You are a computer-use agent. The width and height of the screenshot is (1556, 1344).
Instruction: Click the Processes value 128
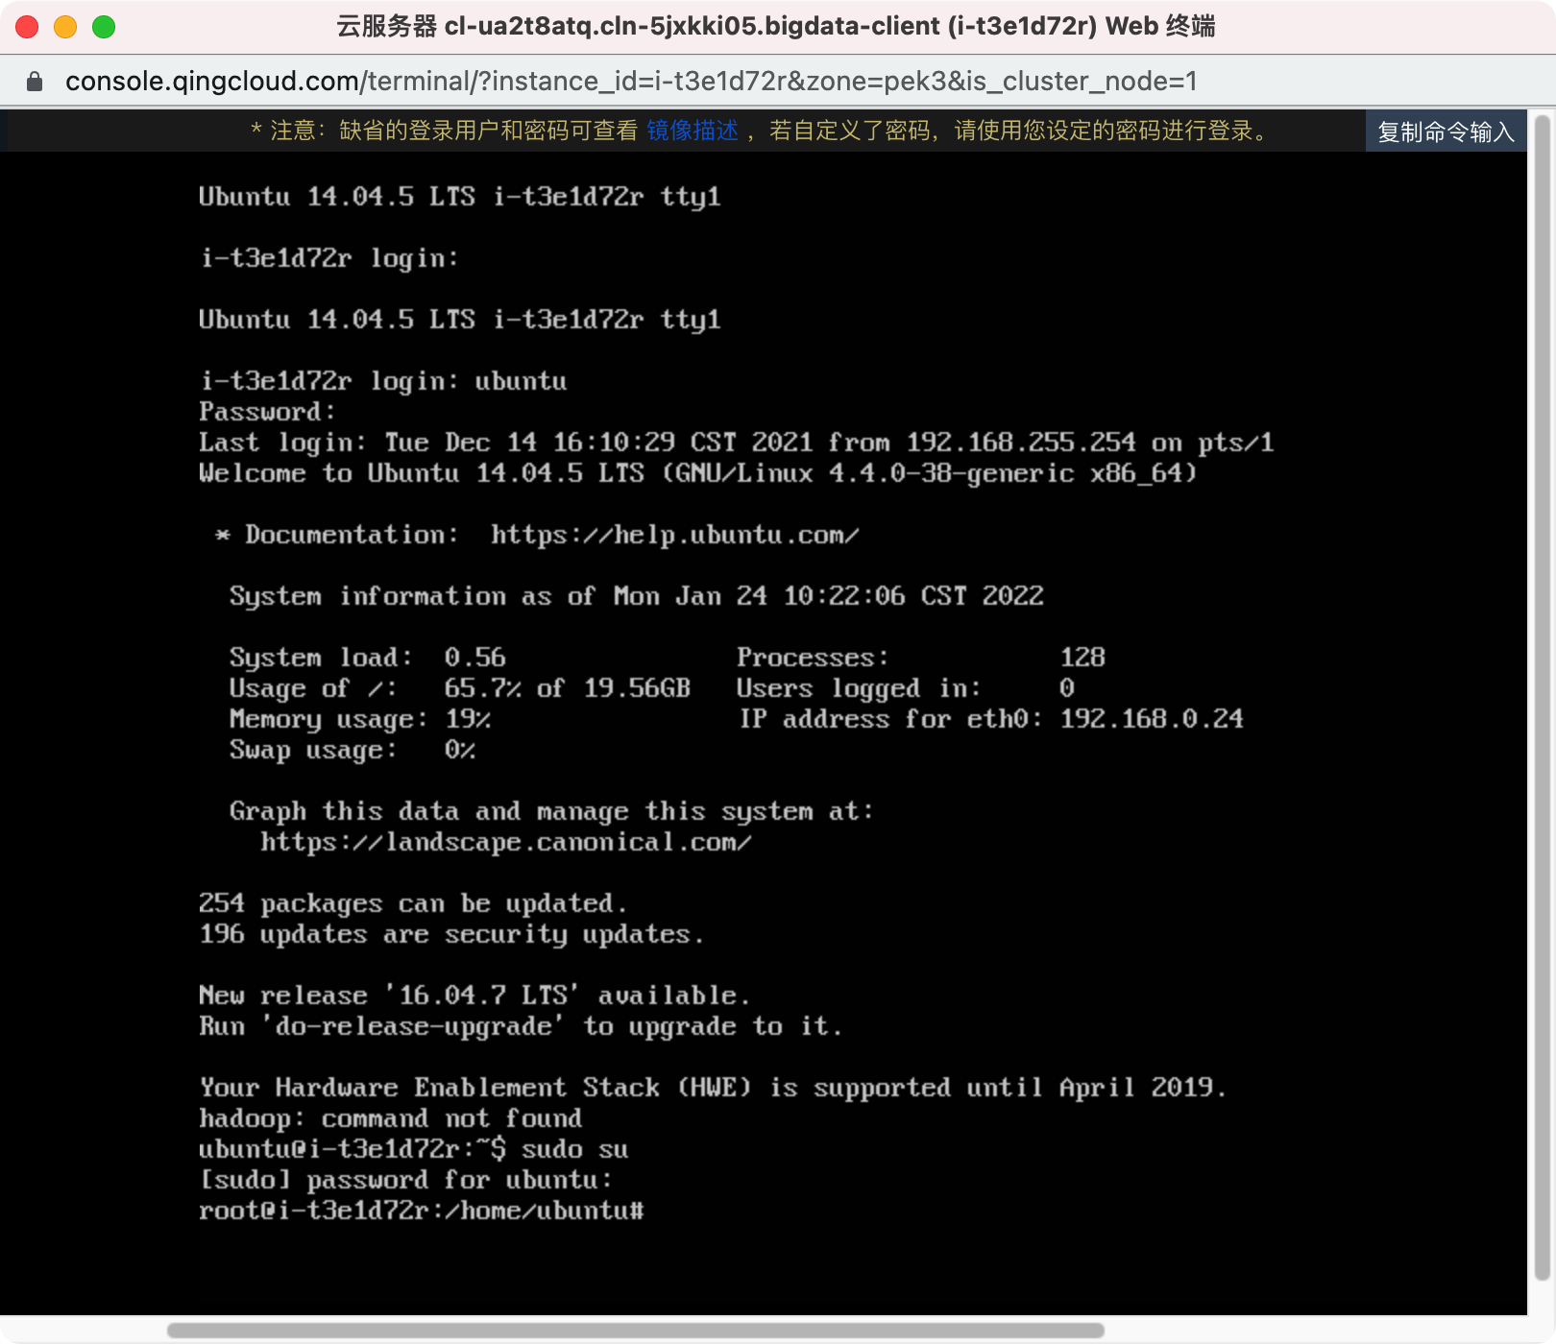[1082, 658]
